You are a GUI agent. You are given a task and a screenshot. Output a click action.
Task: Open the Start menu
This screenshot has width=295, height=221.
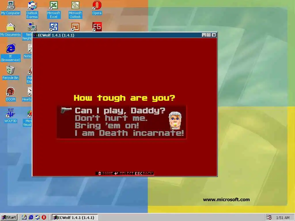point(9,218)
